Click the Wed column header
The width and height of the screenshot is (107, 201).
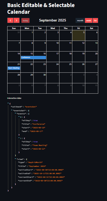(53, 28)
